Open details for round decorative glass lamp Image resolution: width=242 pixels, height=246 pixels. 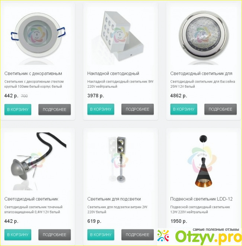pyautogui.click(x=54, y=110)
